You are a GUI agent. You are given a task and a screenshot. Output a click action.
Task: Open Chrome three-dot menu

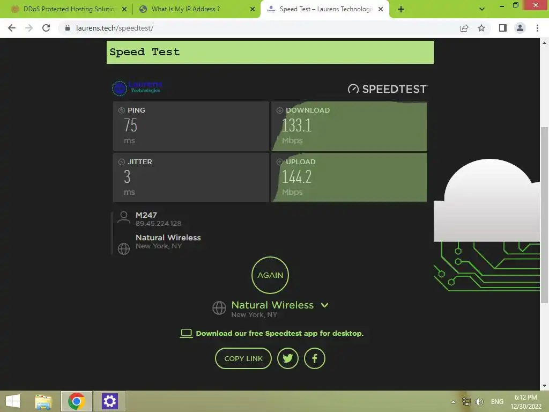coord(537,28)
